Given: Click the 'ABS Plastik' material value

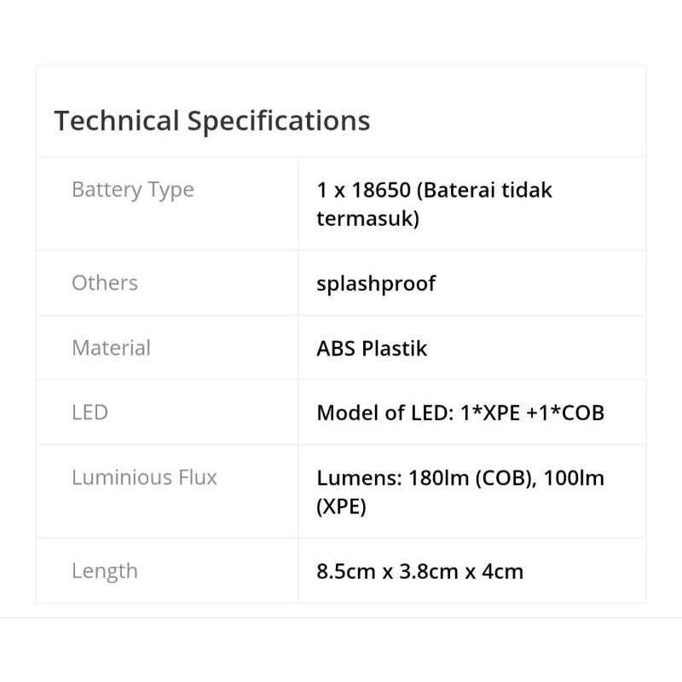Looking at the screenshot, I should pyautogui.click(x=372, y=348).
